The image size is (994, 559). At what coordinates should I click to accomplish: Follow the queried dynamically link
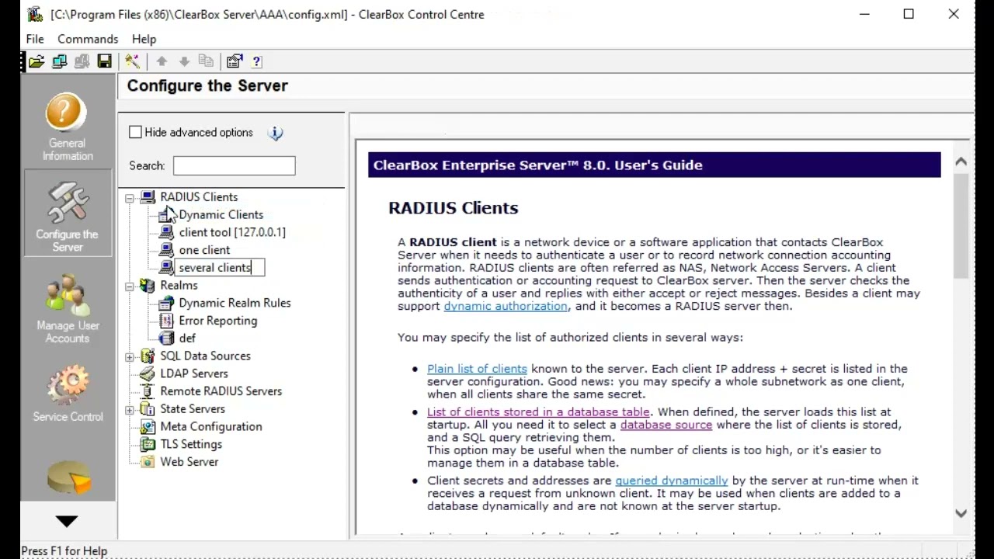click(672, 481)
